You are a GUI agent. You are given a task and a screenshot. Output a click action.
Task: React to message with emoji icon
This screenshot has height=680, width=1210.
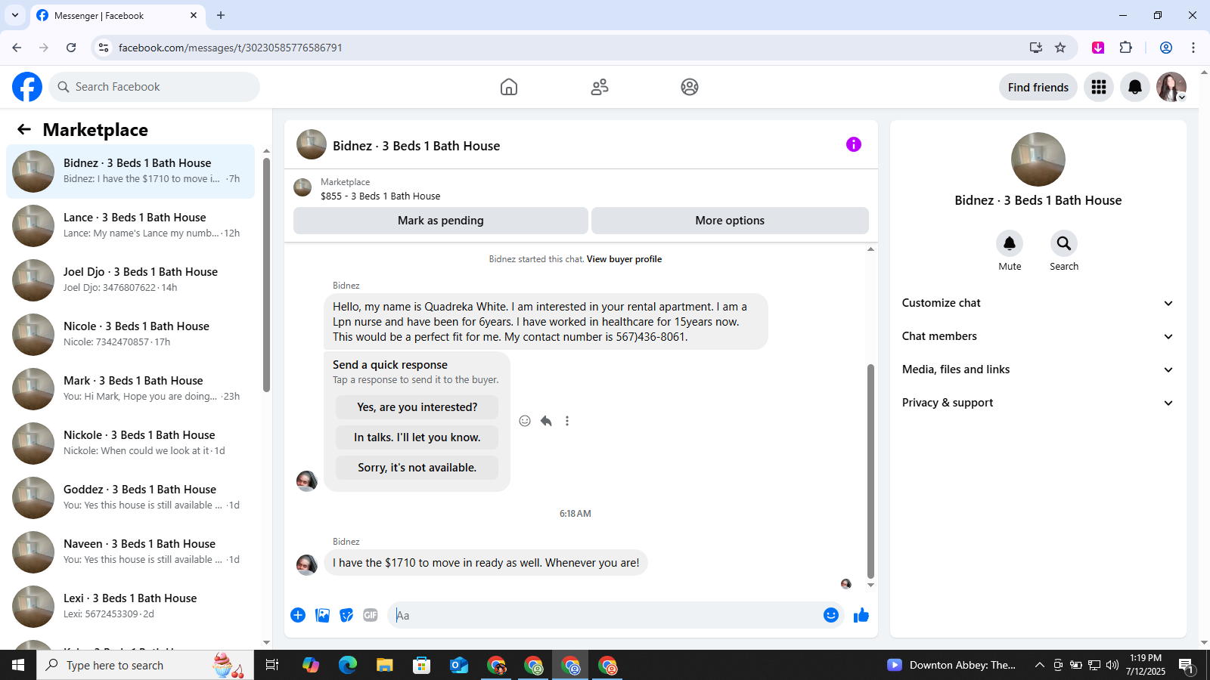coord(525,421)
